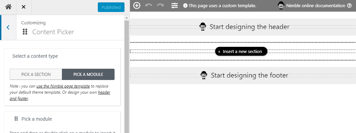The height and width of the screenshot is (133, 356).
Task: Click the Content Picker grid icon
Action: [x=25, y=32]
